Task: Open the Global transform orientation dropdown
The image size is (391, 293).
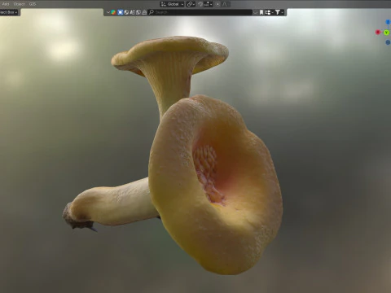Action: [172, 4]
